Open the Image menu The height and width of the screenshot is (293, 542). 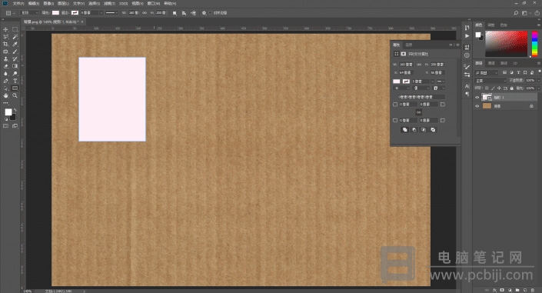click(48, 3)
